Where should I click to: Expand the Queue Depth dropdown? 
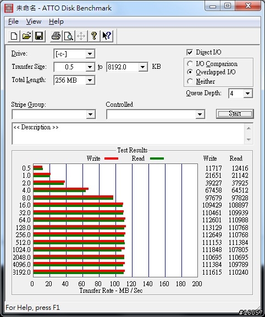point(247,94)
